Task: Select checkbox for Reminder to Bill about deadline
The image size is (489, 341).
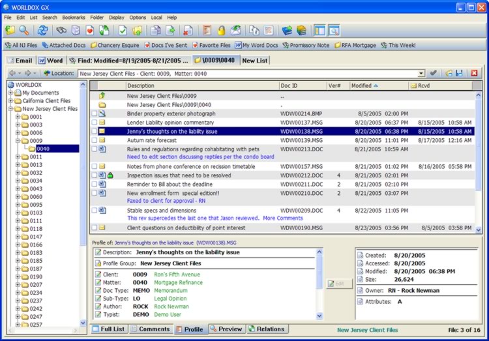Action: click(x=95, y=185)
